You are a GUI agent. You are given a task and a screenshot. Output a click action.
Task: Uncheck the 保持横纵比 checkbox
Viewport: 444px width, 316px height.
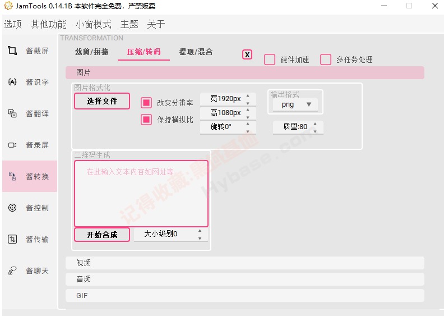pos(146,120)
